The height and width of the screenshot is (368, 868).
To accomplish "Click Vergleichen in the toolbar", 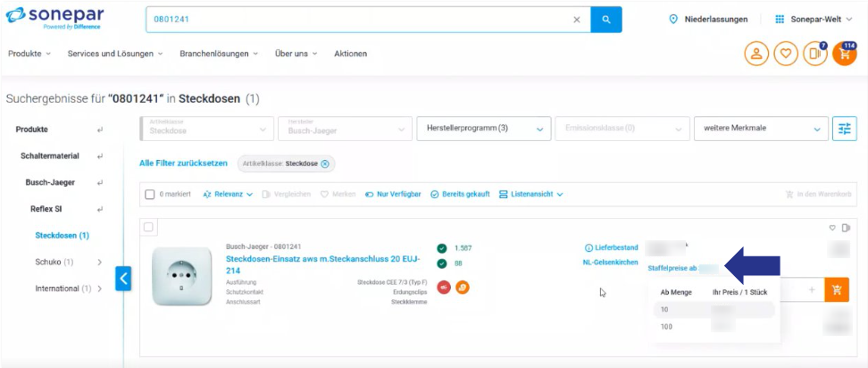I will 286,194.
